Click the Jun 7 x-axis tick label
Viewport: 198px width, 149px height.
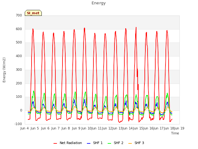[55, 128]
